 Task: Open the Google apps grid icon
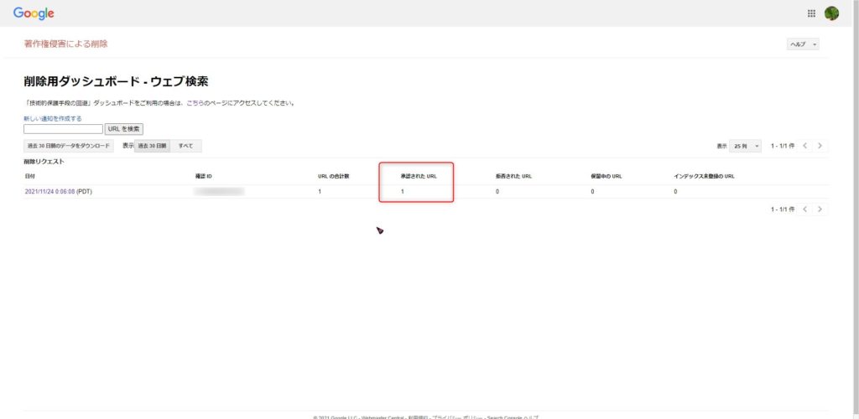click(x=811, y=13)
